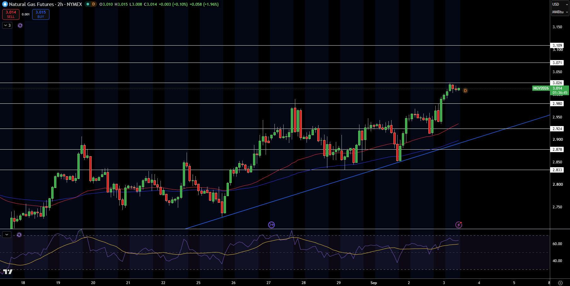
Task: Click the orange D marker beside the last candle
Action: click(465, 91)
